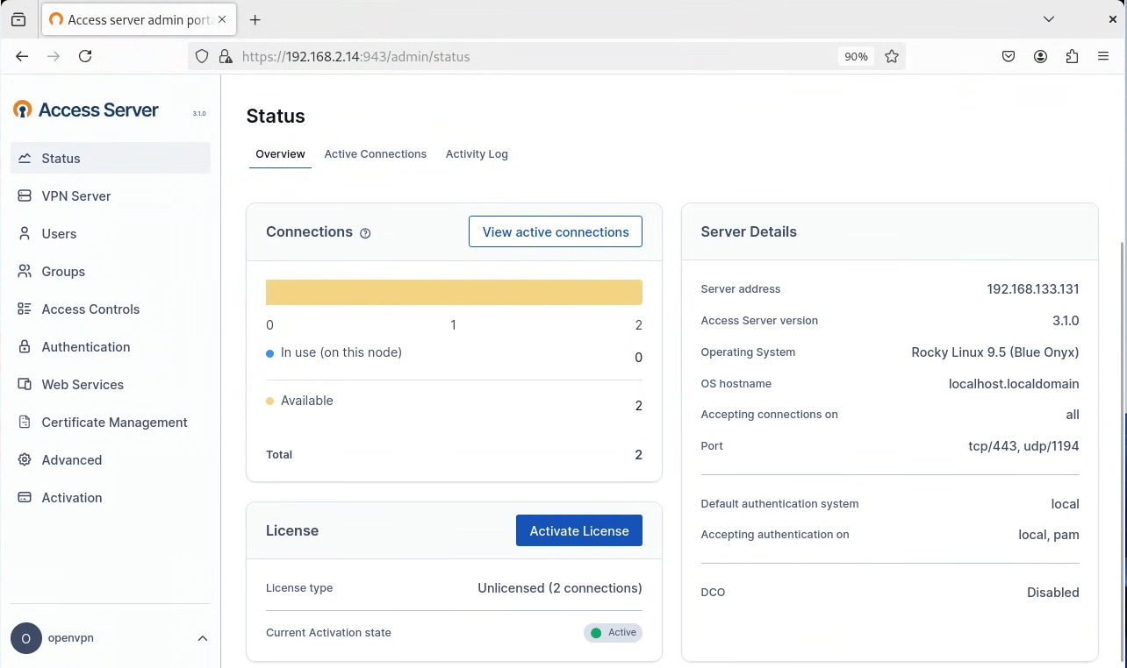Image resolution: width=1127 pixels, height=668 pixels.
Task: Click the DCO Disabled value
Action: pyautogui.click(x=1053, y=593)
